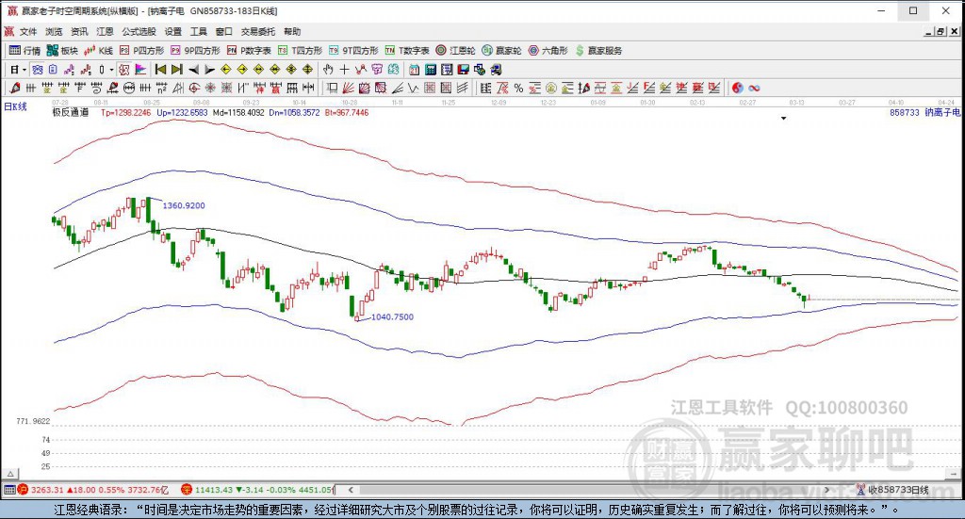Click the 858733 钠离子电 stock label
This screenshot has width=965, height=519.
click(x=924, y=112)
